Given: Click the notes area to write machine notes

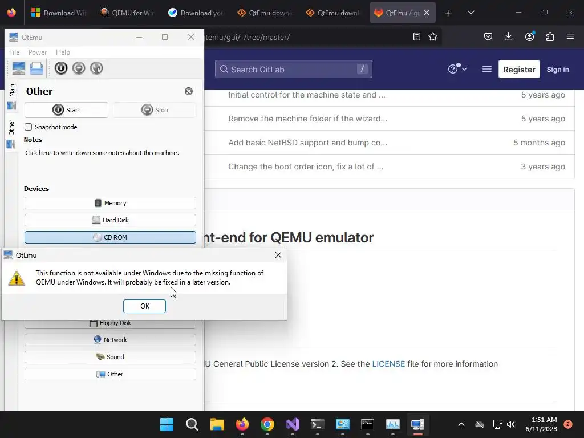Looking at the screenshot, I should pos(102,153).
